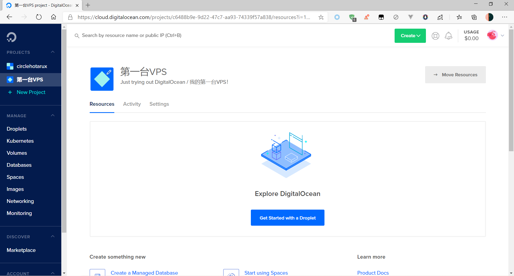
Task: Open Start using Spaces link
Action: coord(266,273)
